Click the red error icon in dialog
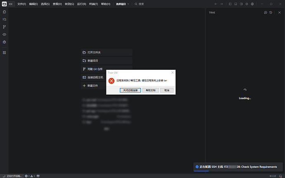Viewport: 285px width, 178px height. coord(112,81)
